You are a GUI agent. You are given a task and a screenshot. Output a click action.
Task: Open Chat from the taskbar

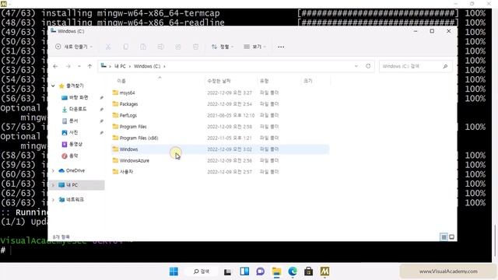pyautogui.click(x=261, y=271)
